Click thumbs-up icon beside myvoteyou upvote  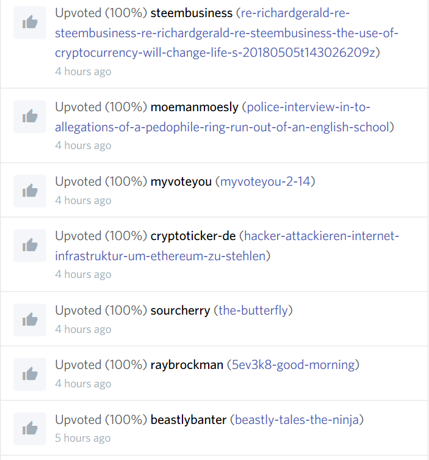pyautogui.click(x=29, y=191)
